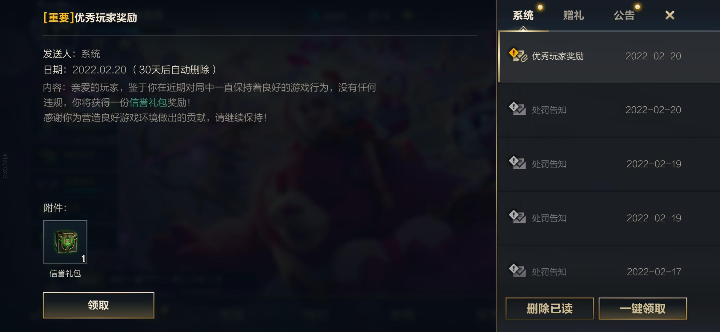Click the mail icon beside 优秀玩家奖励
The height and width of the screenshot is (332, 720).
pyautogui.click(x=518, y=55)
